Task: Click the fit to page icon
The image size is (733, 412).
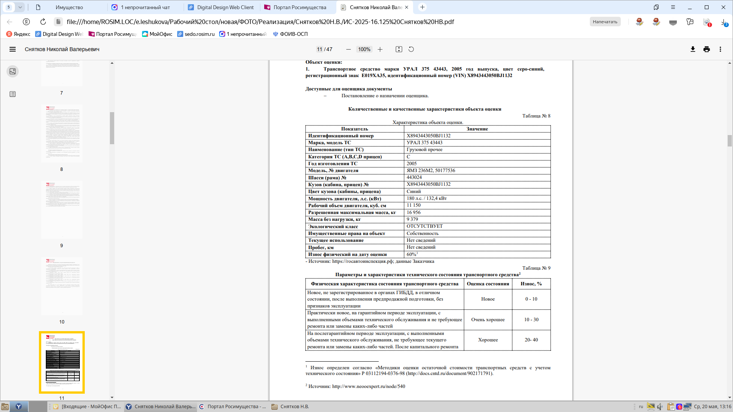Action: pyautogui.click(x=399, y=49)
